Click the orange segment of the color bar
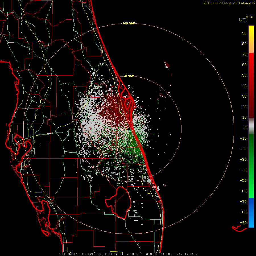 coord(251,49)
